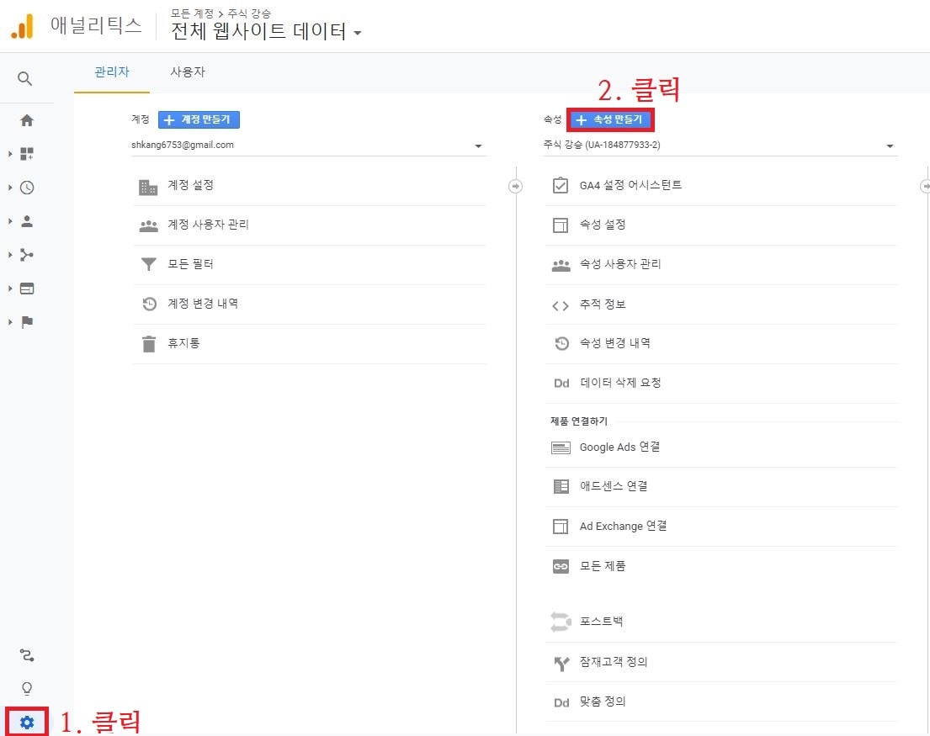Image resolution: width=930 pixels, height=736 pixels.
Task: Open Google Ads 연결 settings
Action: [620, 447]
